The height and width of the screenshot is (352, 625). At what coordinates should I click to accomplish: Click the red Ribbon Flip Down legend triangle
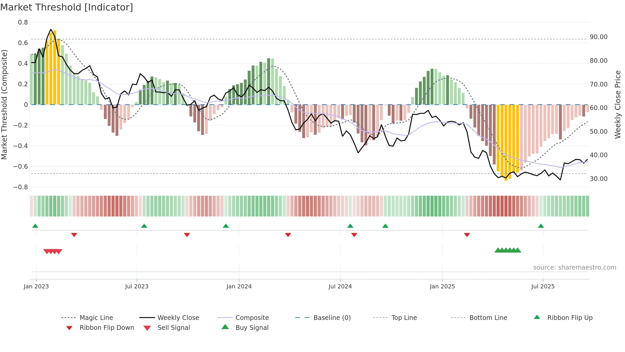[x=69, y=328]
